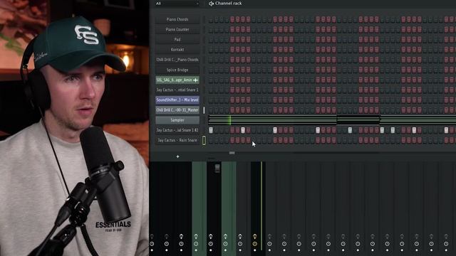Toggle fifth step of Piano Counter row
Image resolution: width=456 pixels, height=256 pixels.
232,30
